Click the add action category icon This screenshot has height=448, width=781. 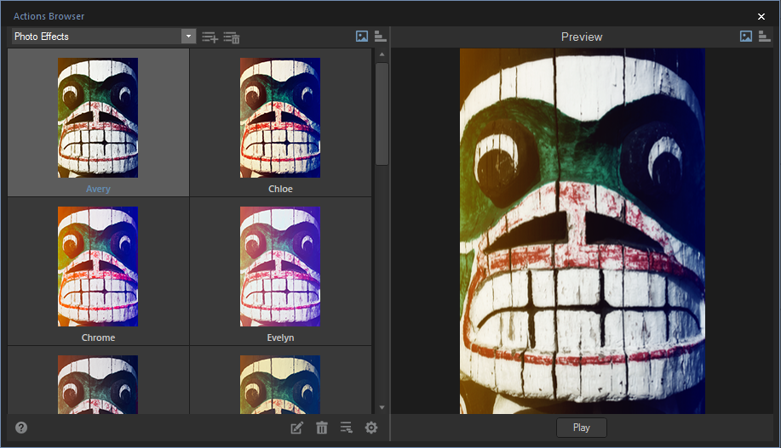pyautogui.click(x=210, y=37)
